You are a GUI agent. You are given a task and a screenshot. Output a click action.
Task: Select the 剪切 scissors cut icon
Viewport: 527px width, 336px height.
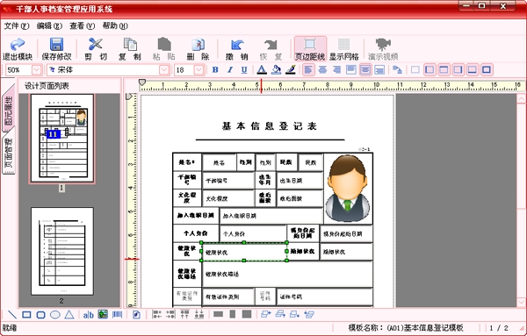coord(96,49)
